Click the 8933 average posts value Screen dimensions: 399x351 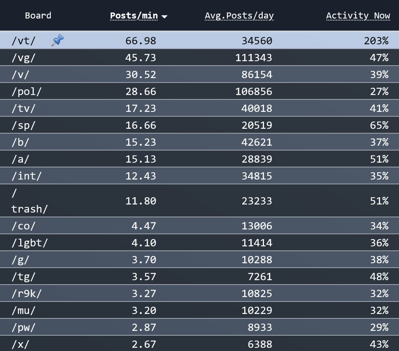pos(260,327)
